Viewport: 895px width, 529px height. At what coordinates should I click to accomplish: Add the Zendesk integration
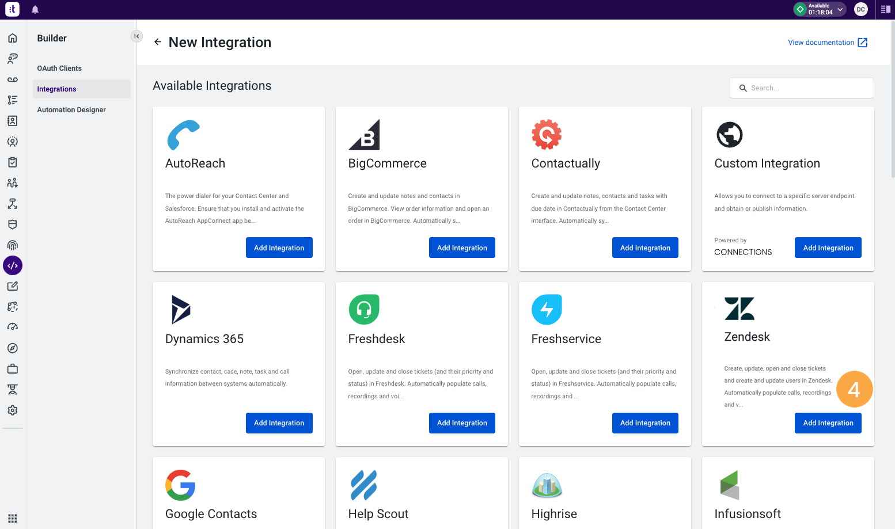[x=828, y=423]
